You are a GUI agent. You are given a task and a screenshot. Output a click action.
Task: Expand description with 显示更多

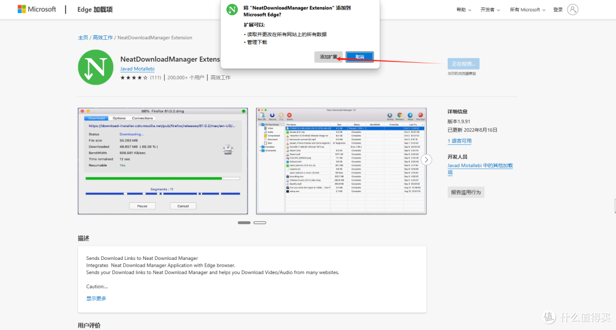(96, 298)
